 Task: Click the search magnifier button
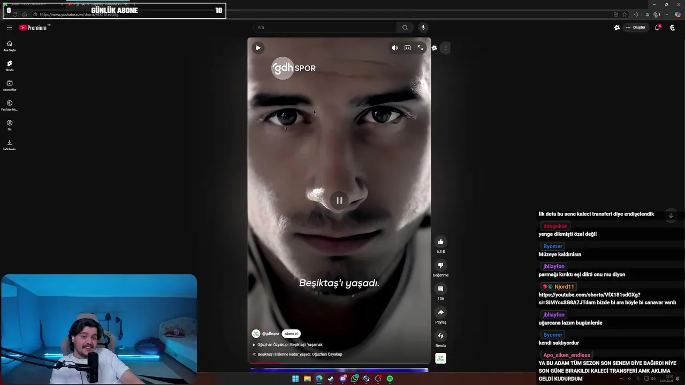click(405, 27)
